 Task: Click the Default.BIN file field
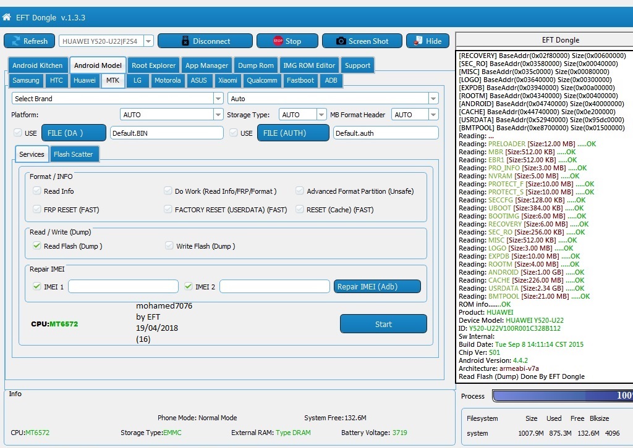point(167,133)
